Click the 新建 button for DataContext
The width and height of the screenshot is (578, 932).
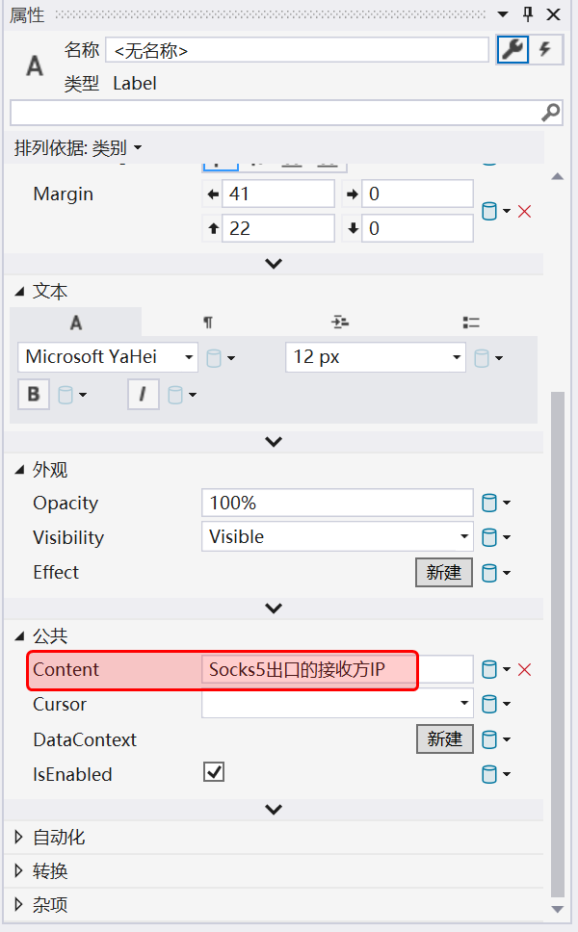coord(444,739)
